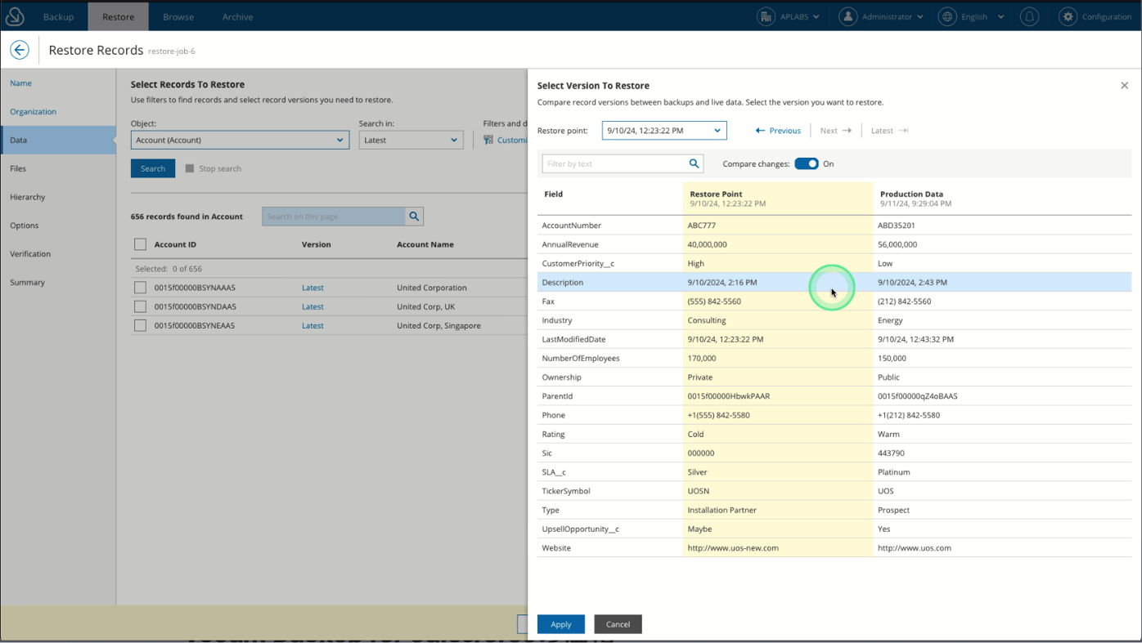The width and height of the screenshot is (1142, 643).
Task: Click the Apply button
Action: tap(560, 623)
